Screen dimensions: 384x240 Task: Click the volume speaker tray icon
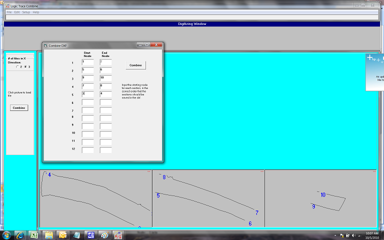tap(353, 235)
